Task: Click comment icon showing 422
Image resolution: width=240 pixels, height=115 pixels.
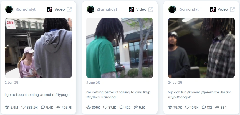Action: point(121,107)
